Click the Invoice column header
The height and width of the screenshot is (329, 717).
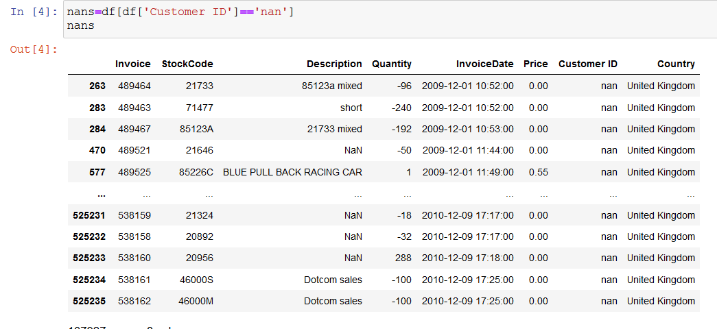(132, 64)
